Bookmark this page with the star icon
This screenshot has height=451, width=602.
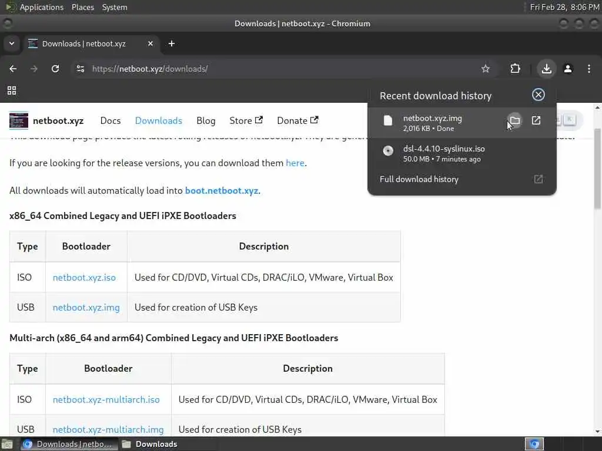485,69
